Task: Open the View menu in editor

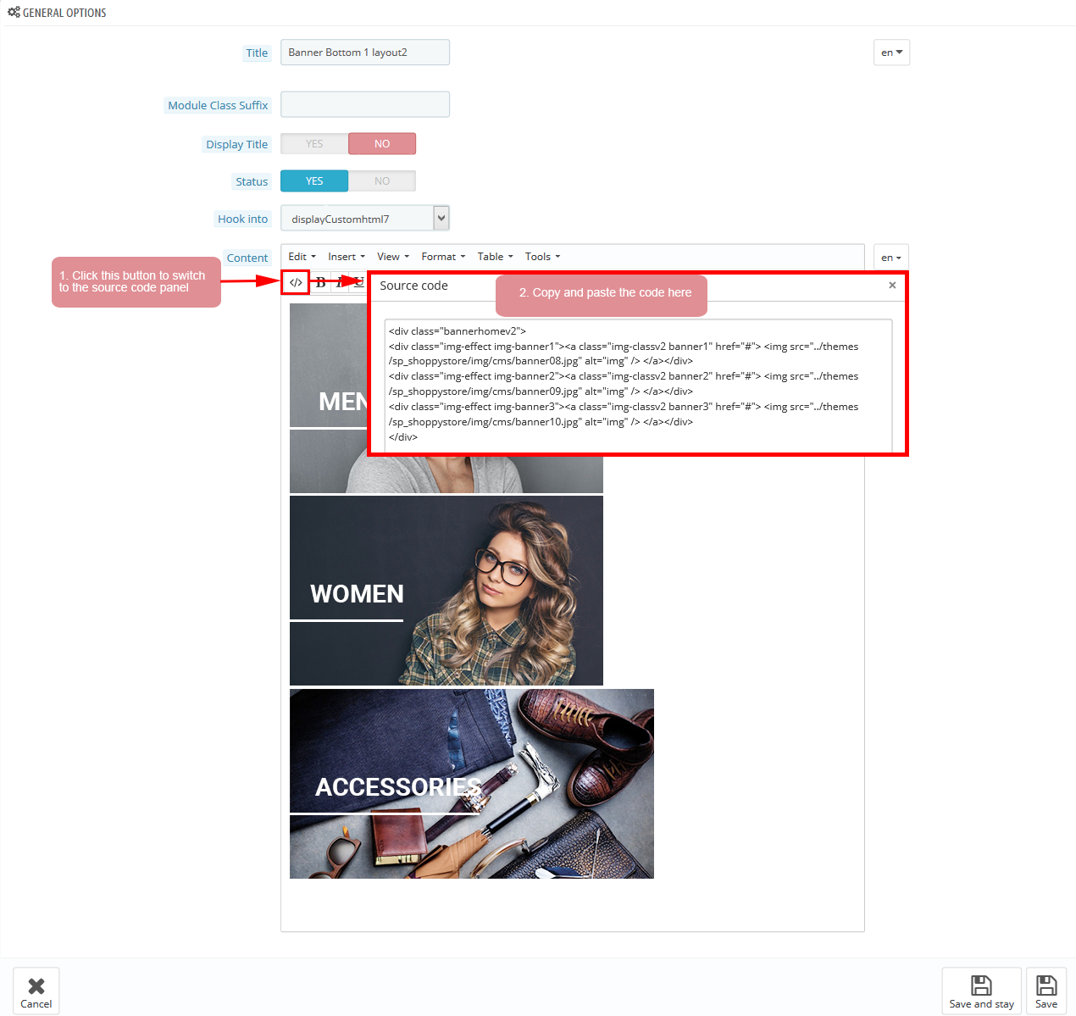Action: pos(393,257)
